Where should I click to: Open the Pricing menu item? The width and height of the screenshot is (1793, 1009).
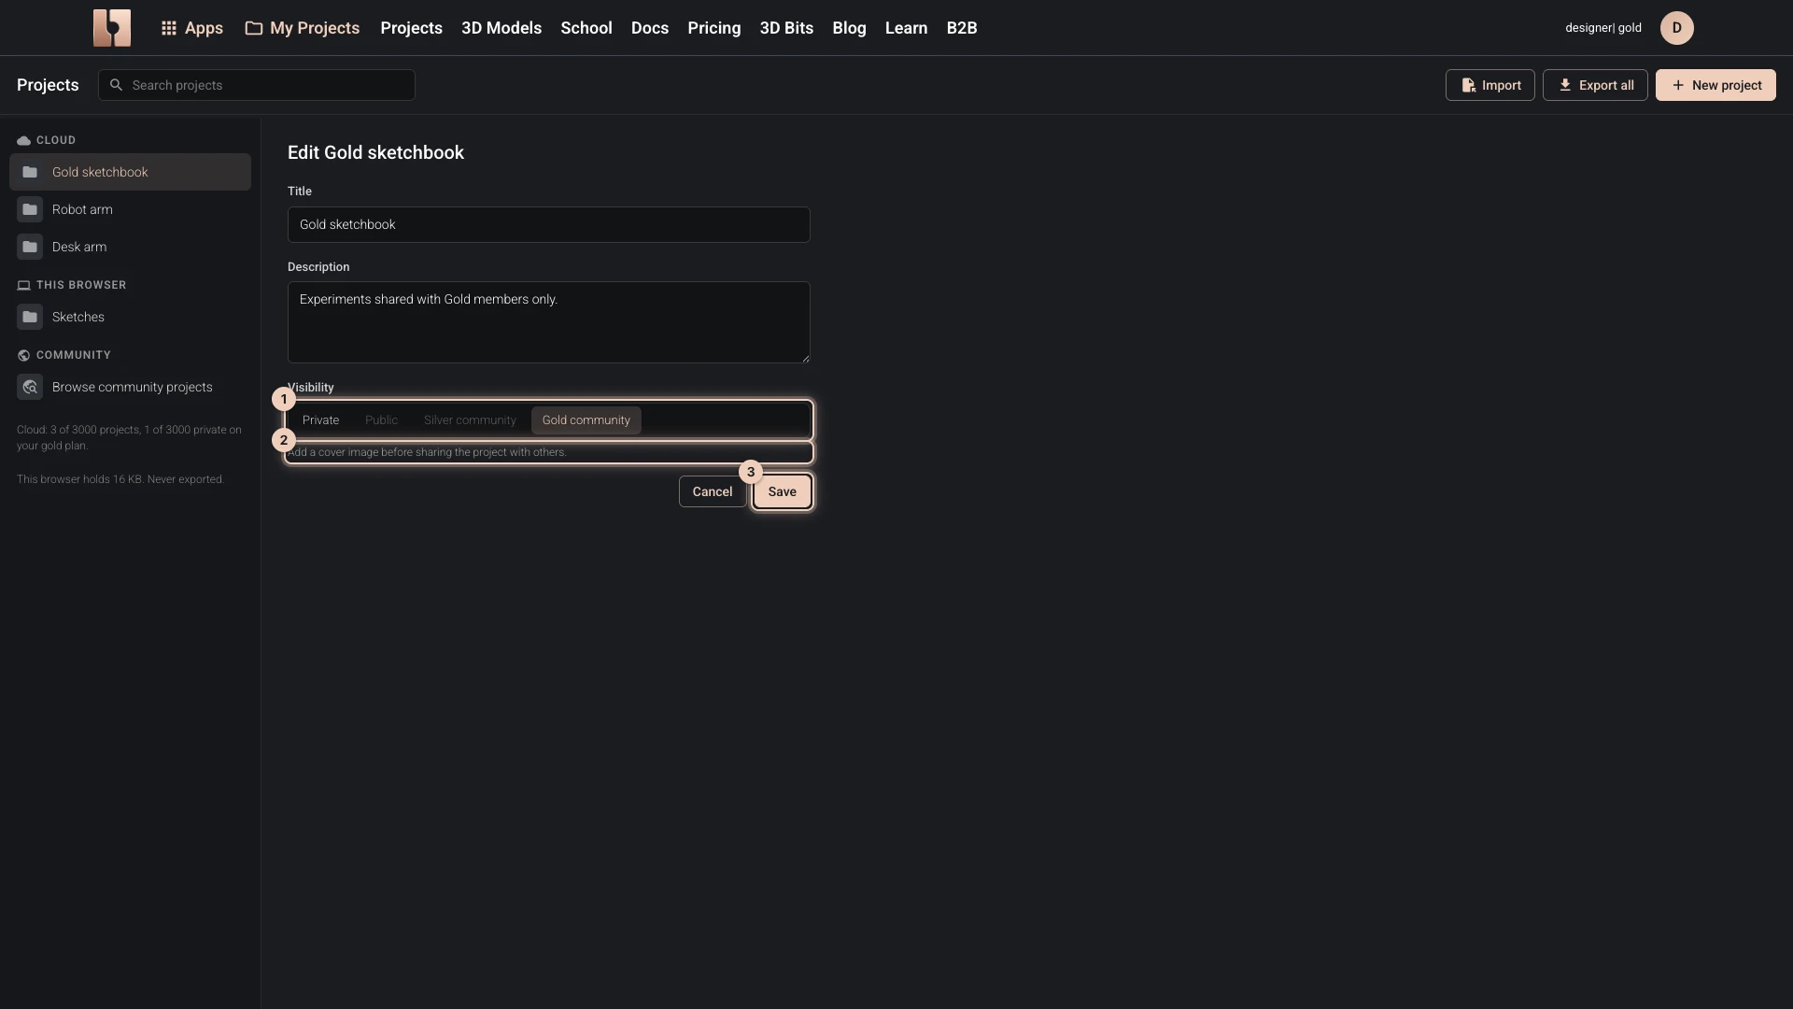coord(714,28)
